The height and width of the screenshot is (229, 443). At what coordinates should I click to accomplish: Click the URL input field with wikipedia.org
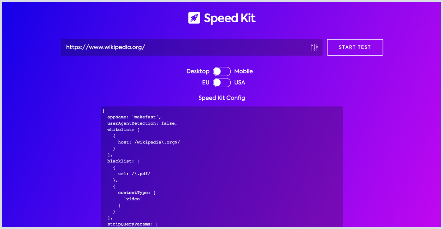(191, 47)
